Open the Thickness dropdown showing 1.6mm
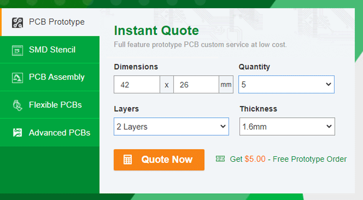 pos(287,127)
